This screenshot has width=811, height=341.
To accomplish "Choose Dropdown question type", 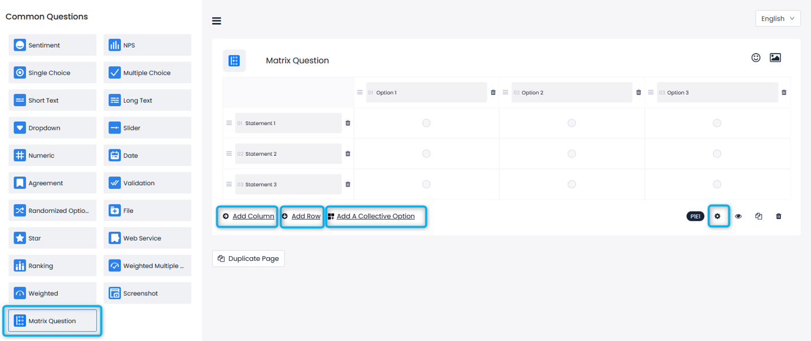I will (52, 128).
